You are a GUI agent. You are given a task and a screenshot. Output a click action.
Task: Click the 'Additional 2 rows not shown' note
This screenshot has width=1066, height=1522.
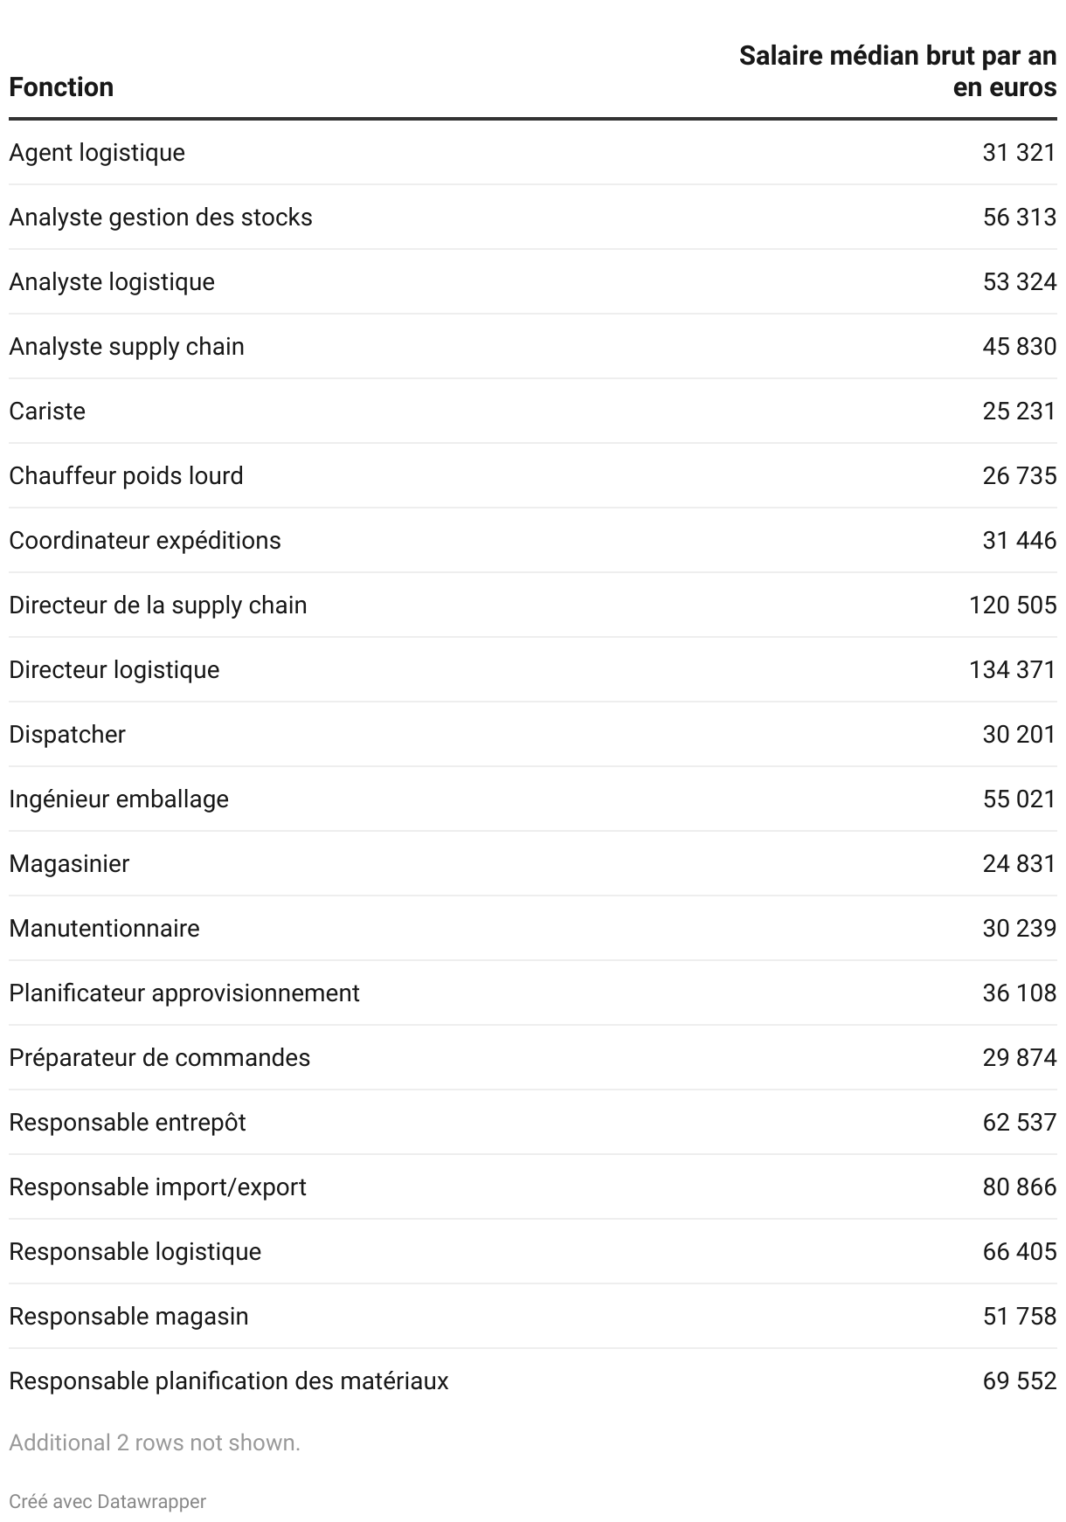click(x=155, y=1442)
